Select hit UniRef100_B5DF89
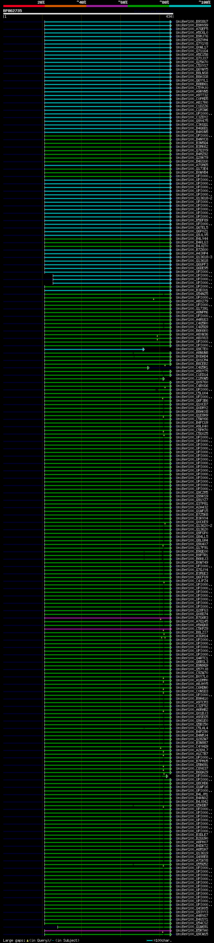 [192, 220]
